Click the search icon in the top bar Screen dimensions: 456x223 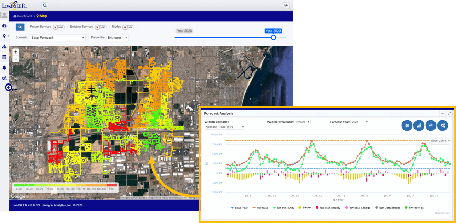(45, 5)
